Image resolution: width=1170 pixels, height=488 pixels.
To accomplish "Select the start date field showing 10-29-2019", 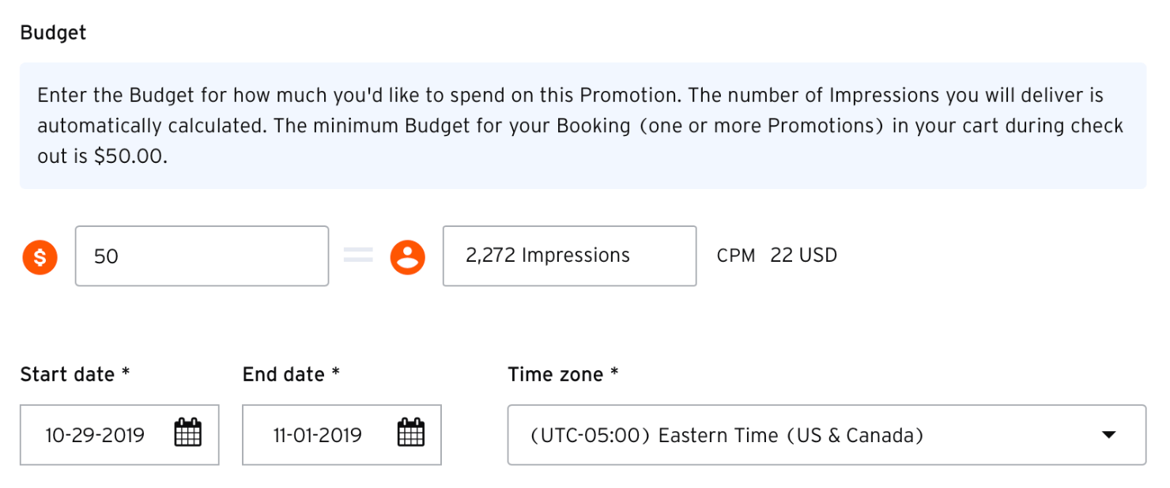I will coord(95,435).
